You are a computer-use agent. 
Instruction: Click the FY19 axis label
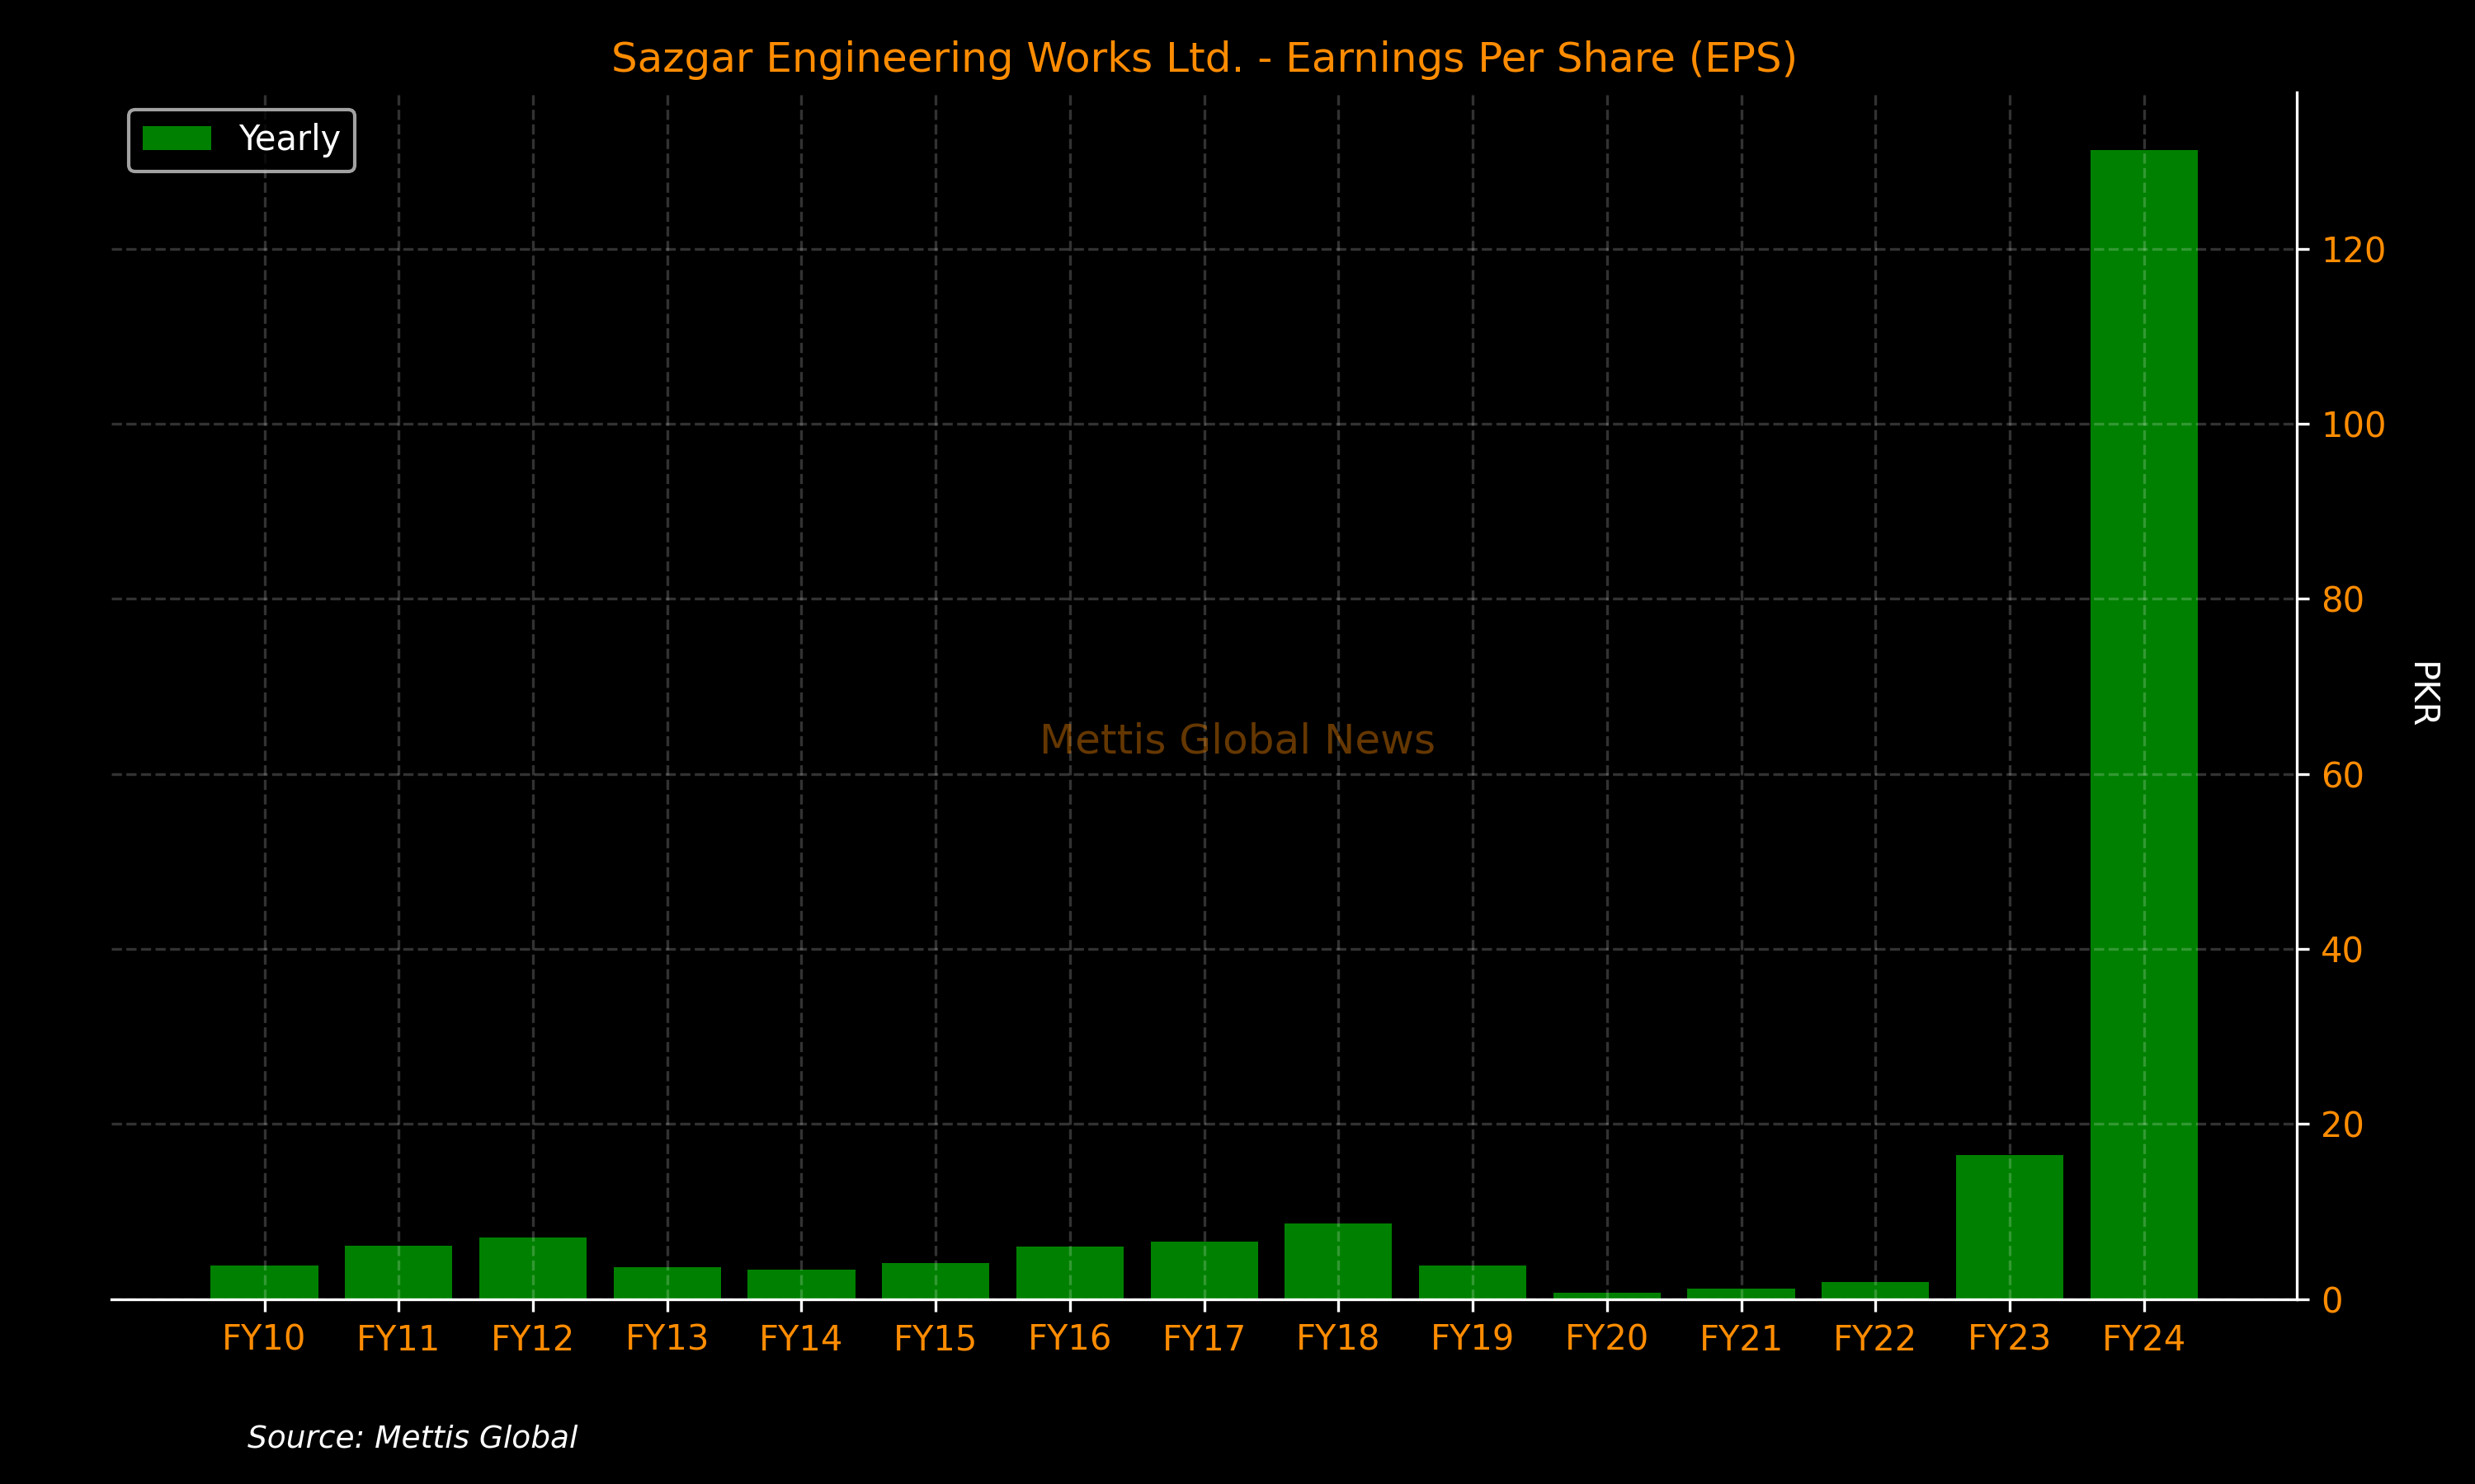point(1473,1338)
